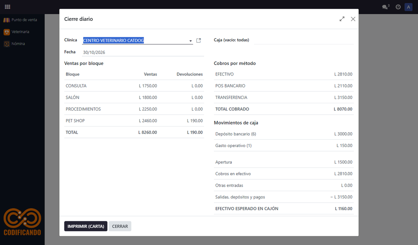Click the Nómina app icon
Screen dimensions: 418x245
click(7, 44)
